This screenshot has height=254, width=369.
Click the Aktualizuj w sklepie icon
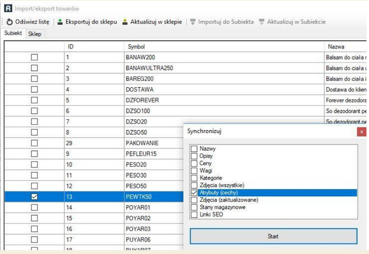tap(125, 22)
